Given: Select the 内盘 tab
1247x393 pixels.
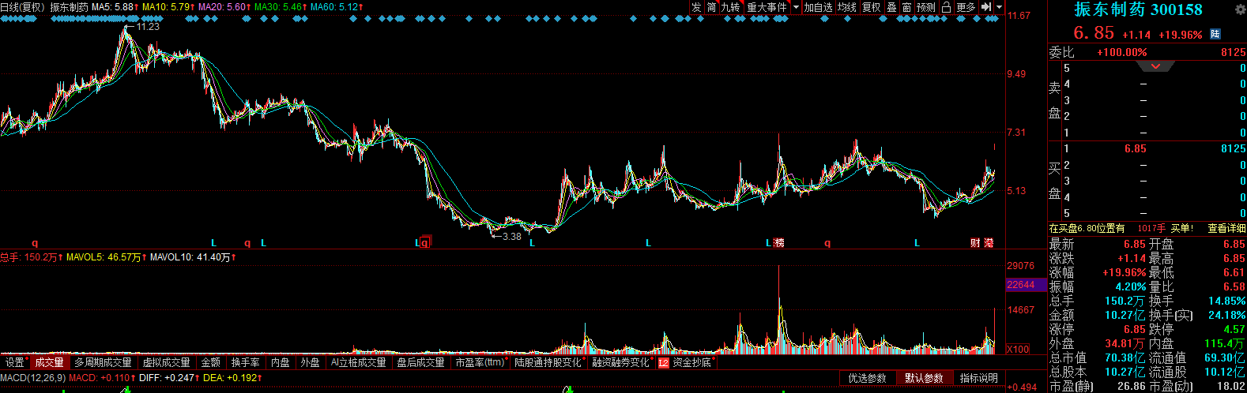Looking at the screenshot, I should pos(281,362).
